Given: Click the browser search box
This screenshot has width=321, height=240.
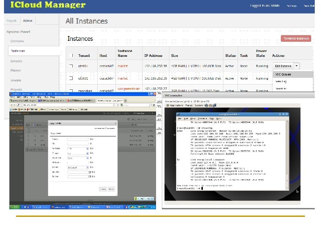Looking at the screenshot, I should click(136, 105).
